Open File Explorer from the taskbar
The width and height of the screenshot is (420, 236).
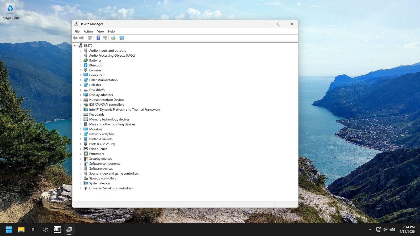[21, 229]
